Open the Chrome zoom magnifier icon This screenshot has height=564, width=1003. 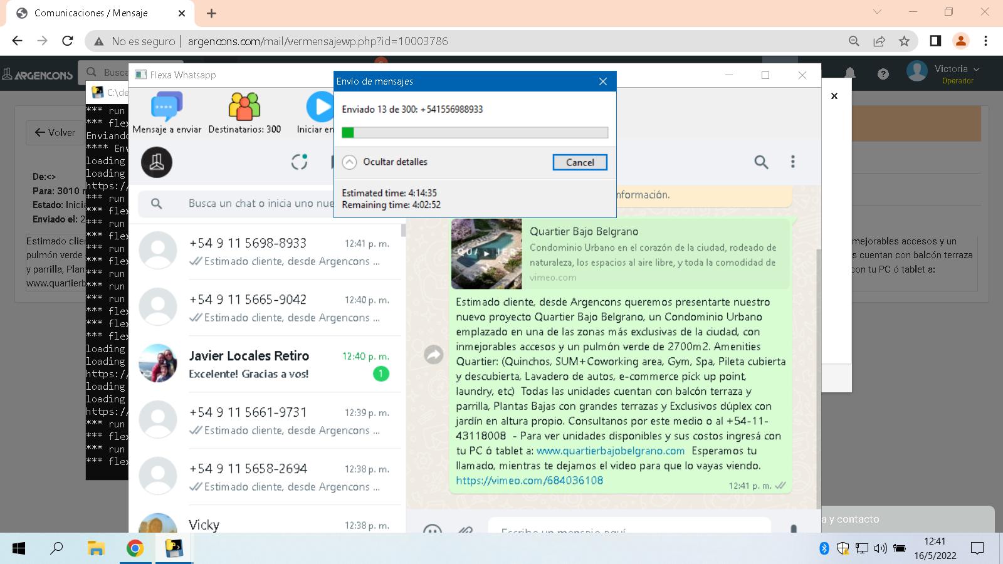854,41
